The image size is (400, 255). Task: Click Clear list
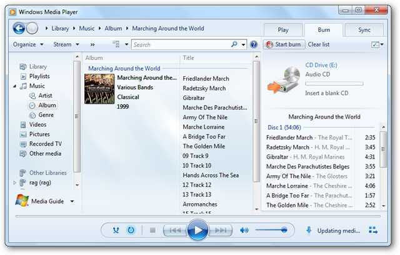coord(319,44)
